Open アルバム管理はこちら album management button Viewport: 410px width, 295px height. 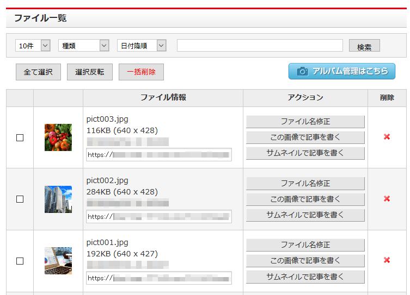point(342,71)
